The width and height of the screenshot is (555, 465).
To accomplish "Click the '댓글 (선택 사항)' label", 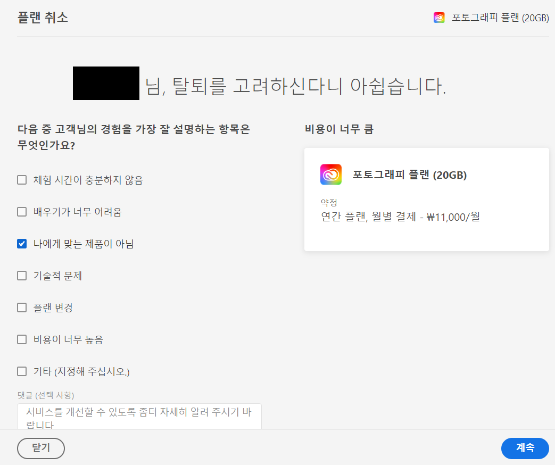I will (46, 395).
